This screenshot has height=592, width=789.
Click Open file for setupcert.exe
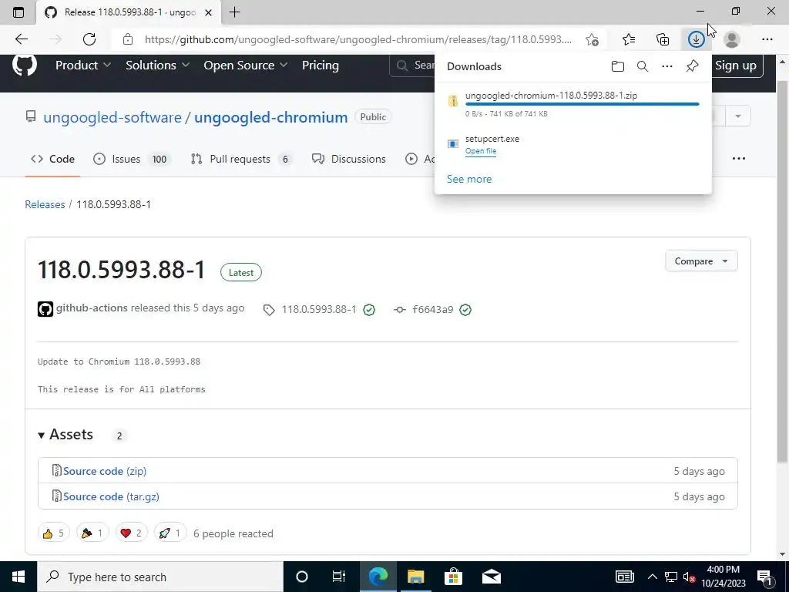[481, 151]
